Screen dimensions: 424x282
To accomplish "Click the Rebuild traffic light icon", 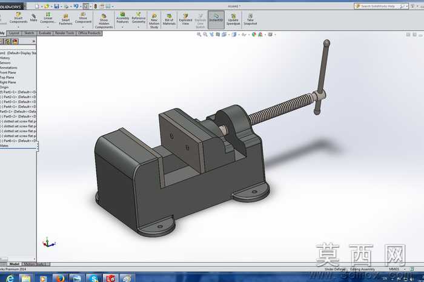I will point(96,6).
